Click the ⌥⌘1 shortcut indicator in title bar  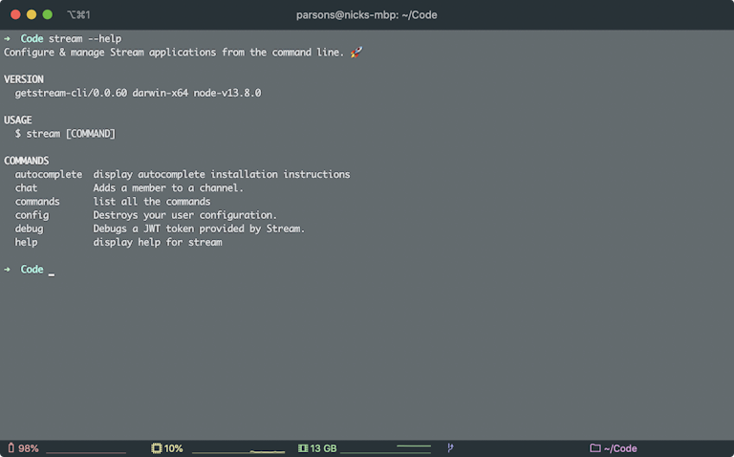tap(78, 14)
